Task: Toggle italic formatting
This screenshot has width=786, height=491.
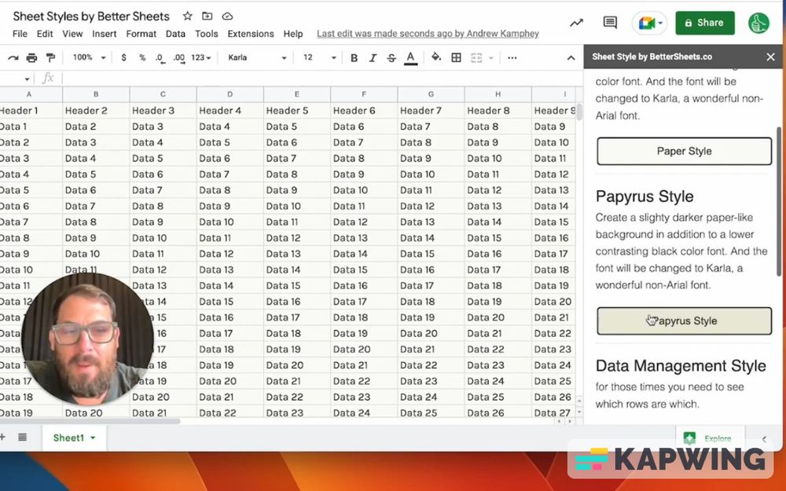Action: coord(373,57)
